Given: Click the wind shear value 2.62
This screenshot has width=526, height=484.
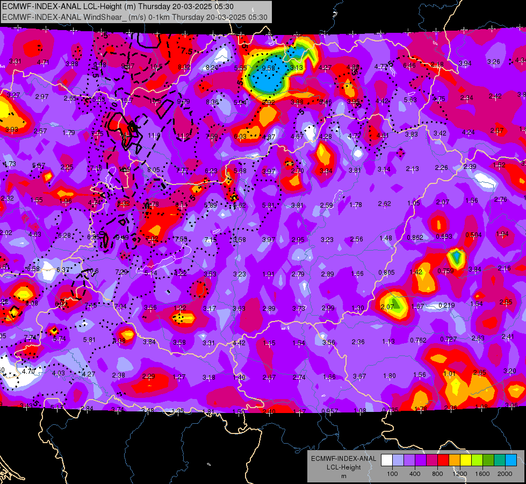Looking at the screenshot, I should pos(385,204).
